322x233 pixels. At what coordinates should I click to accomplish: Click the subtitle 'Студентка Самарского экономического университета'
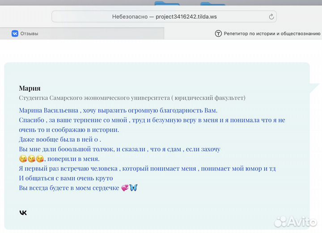tap(94, 98)
